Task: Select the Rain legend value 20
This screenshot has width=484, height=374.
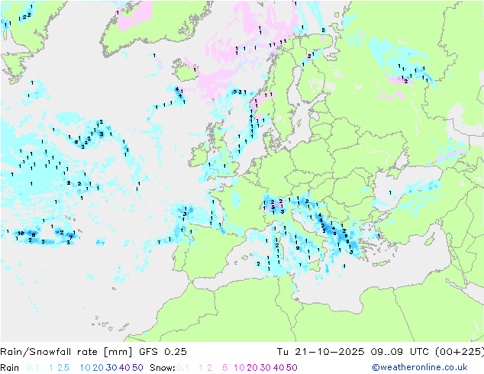Action: coord(98,368)
